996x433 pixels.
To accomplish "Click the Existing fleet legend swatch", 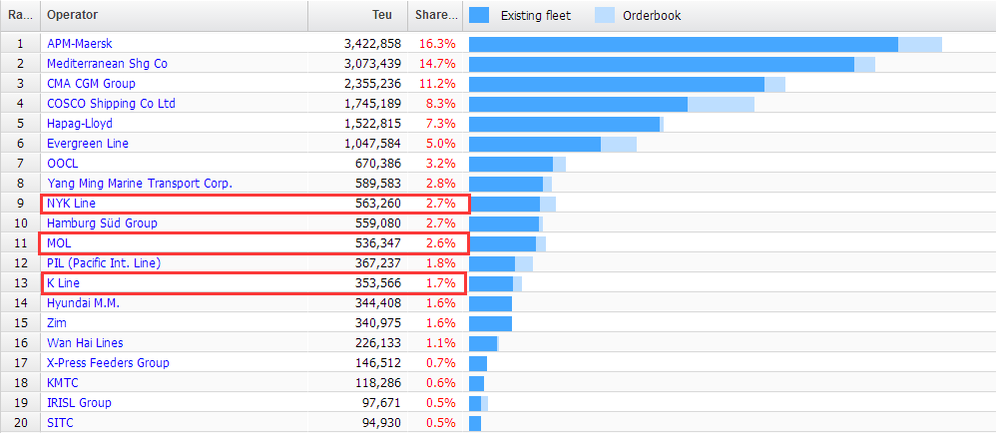I will point(479,15).
